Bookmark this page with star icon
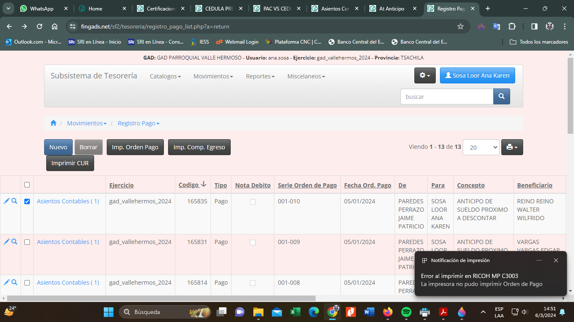 pos(461,26)
